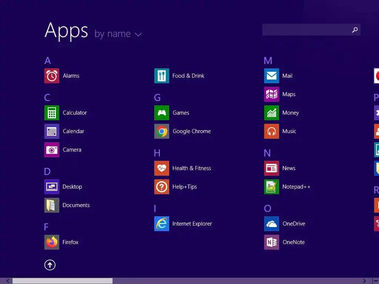Image resolution: width=379 pixels, height=284 pixels.
Task: Open the Music headphones icon
Action: pos(272,131)
